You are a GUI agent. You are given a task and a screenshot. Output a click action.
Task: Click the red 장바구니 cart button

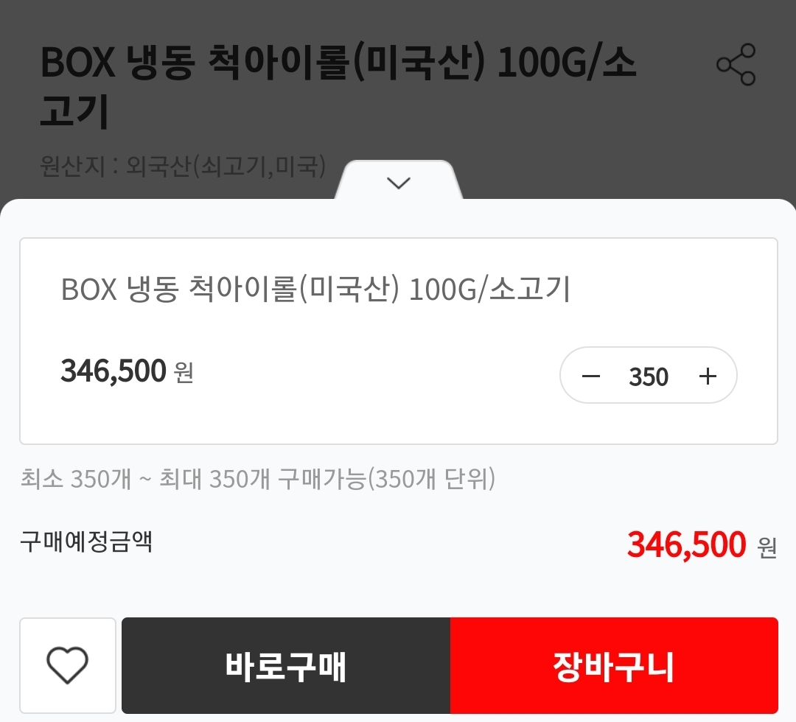click(614, 665)
